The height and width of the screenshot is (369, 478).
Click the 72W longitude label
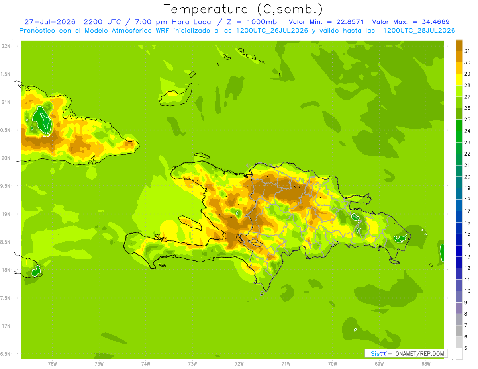pyautogui.click(x=239, y=363)
